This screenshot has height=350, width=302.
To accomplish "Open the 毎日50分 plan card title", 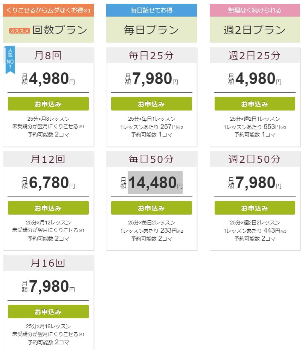I will [x=151, y=159].
